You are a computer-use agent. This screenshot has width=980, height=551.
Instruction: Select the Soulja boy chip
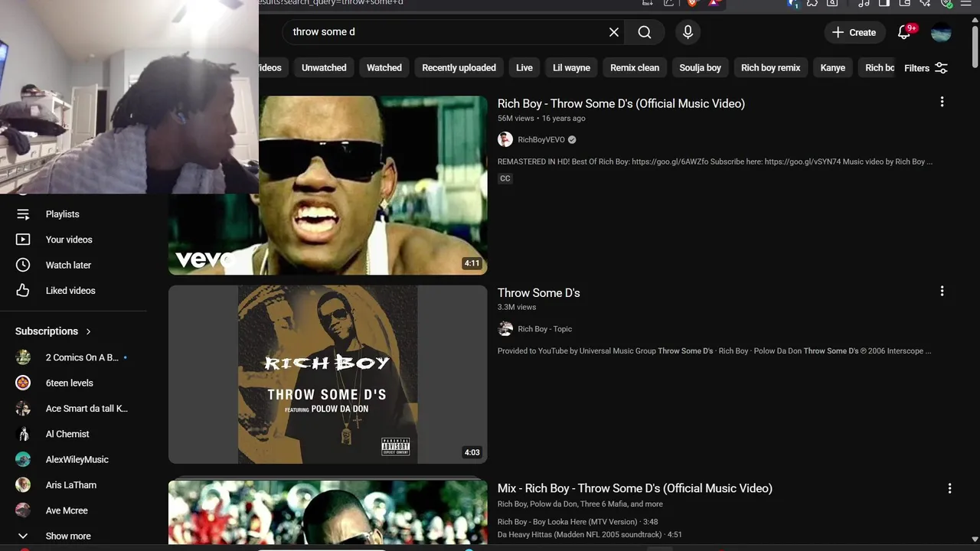(701, 68)
